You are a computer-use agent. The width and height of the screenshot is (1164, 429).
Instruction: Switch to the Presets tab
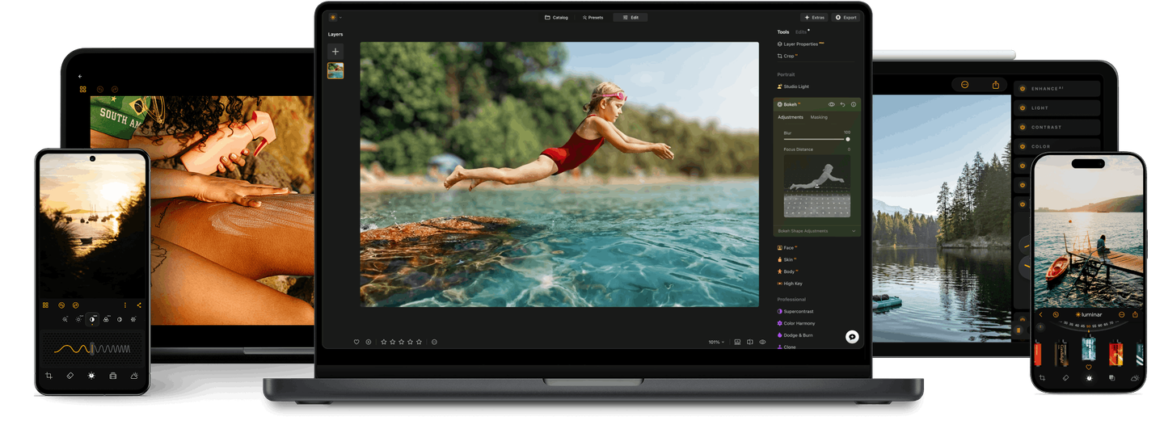pos(593,17)
